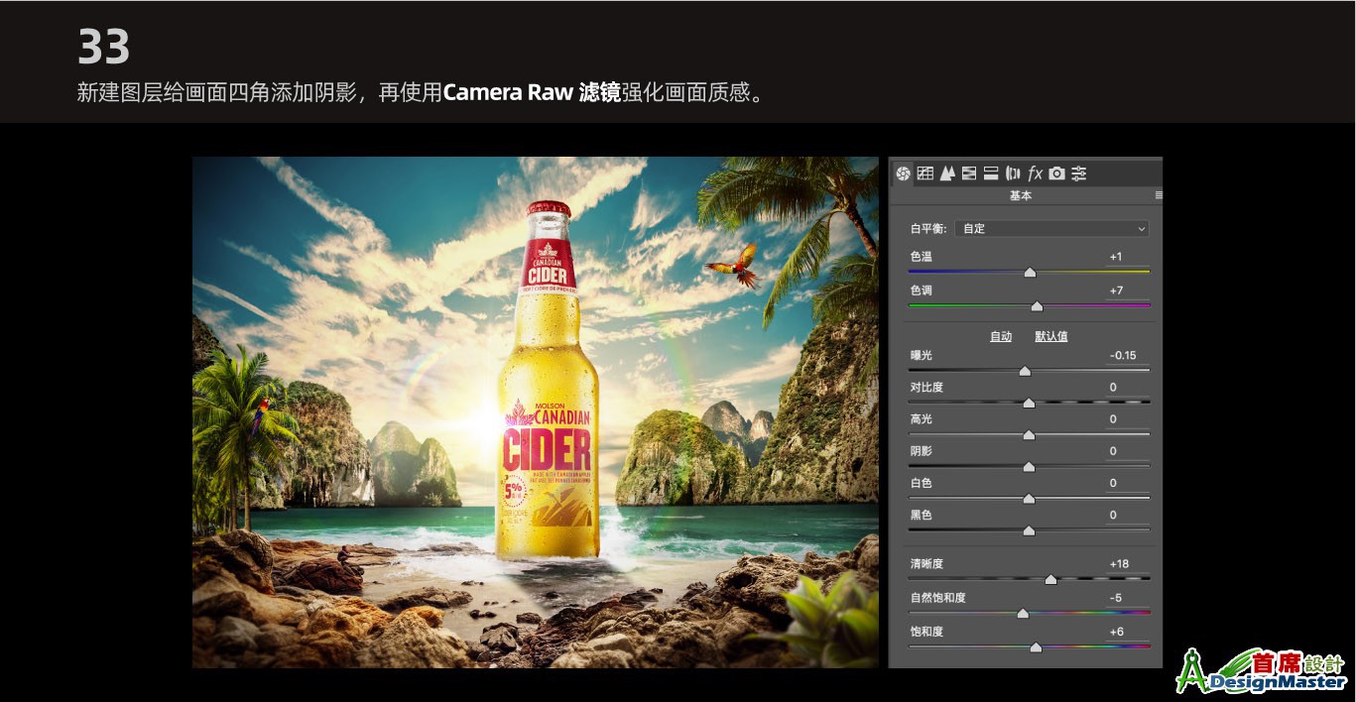The height and width of the screenshot is (702, 1356).
Task: Click the 默认值 default link
Action: (1051, 337)
